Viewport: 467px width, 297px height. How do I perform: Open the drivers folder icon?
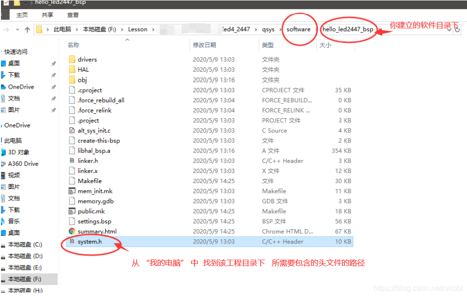click(72, 59)
